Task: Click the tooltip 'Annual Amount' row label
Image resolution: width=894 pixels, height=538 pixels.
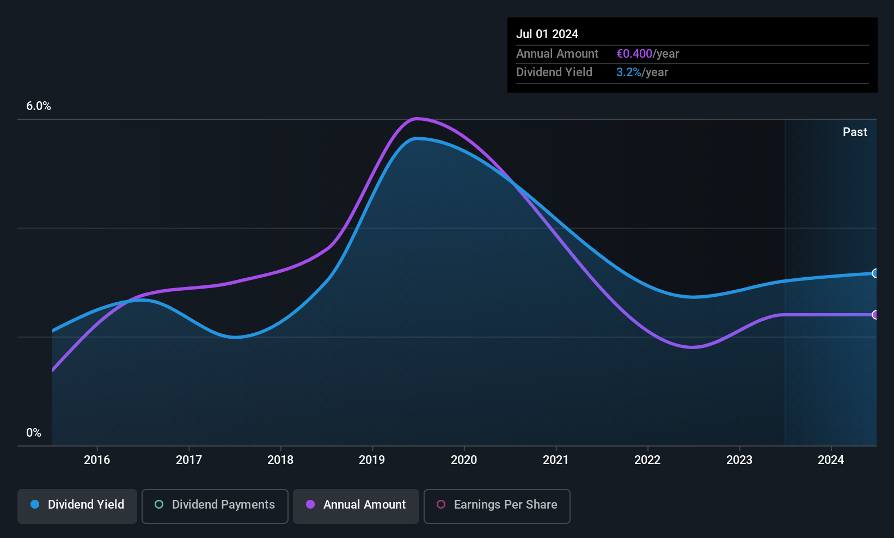Action: (x=557, y=53)
